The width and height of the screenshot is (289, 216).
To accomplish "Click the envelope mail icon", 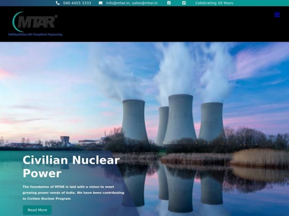I will (x=101, y=3).
